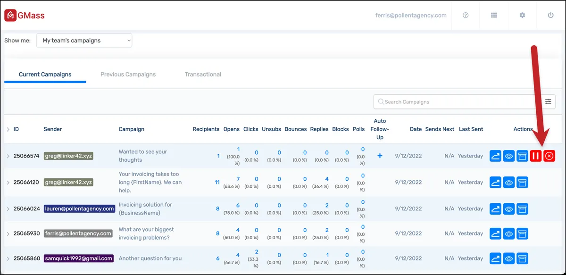Open the help question mark icon
The width and height of the screenshot is (566, 275).
pos(466,15)
